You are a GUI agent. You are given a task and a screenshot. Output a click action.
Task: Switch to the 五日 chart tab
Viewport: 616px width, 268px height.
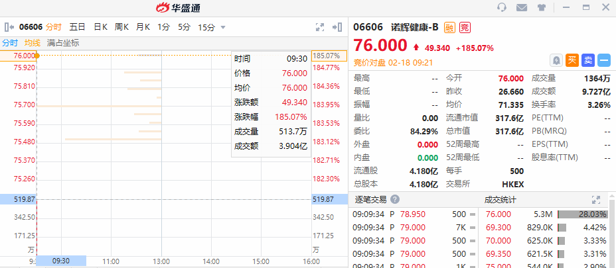click(x=78, y=27)
